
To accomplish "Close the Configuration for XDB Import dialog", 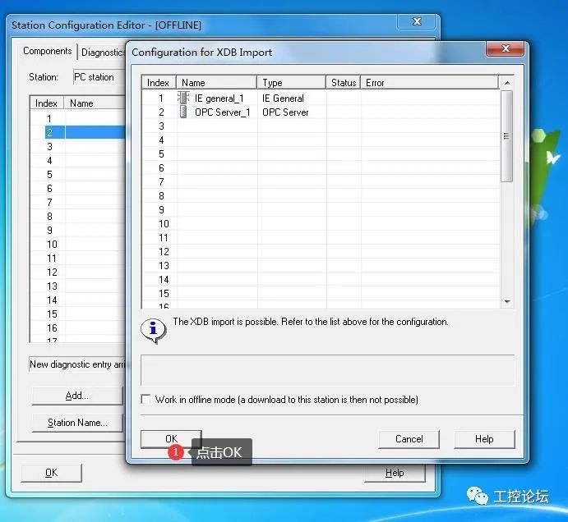I will [x=505, y=48].
